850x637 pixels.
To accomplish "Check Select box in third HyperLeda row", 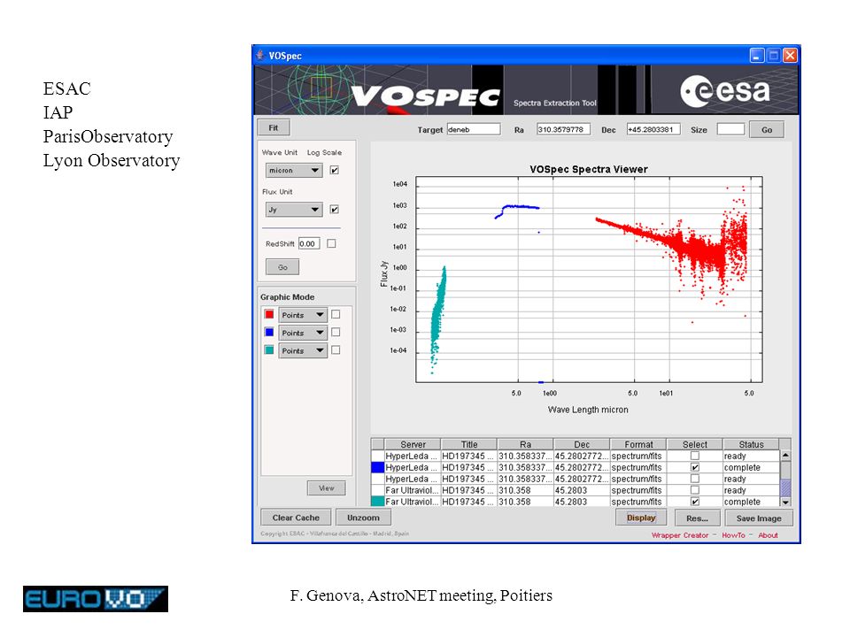I will click(694, 479).
